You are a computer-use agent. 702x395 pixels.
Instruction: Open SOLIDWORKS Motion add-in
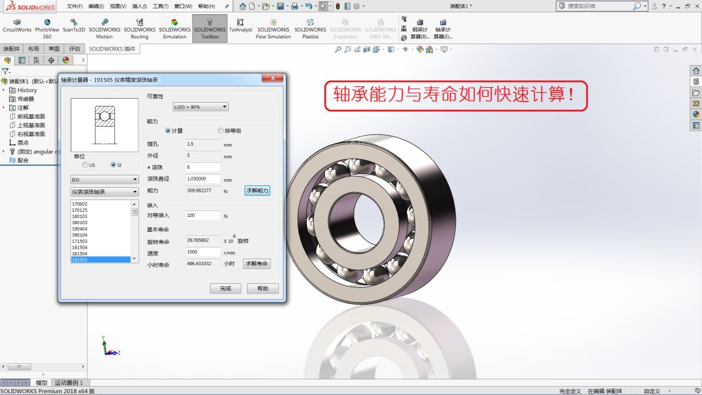(x=104, y=29)
